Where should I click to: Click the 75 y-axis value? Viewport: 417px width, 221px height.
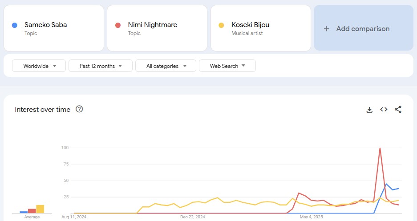click(x=66, y=164)
